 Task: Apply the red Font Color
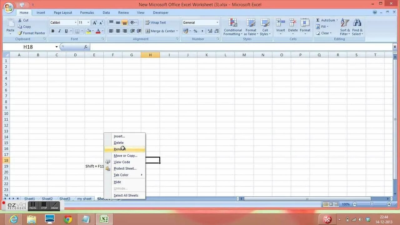(x=98, y=31)
